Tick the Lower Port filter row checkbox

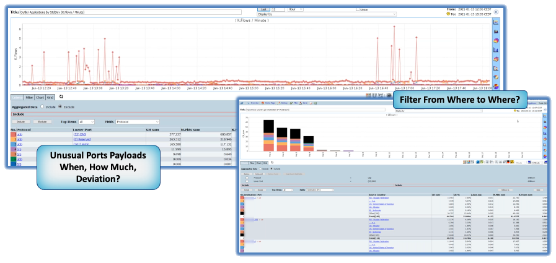tap(247, 181)
